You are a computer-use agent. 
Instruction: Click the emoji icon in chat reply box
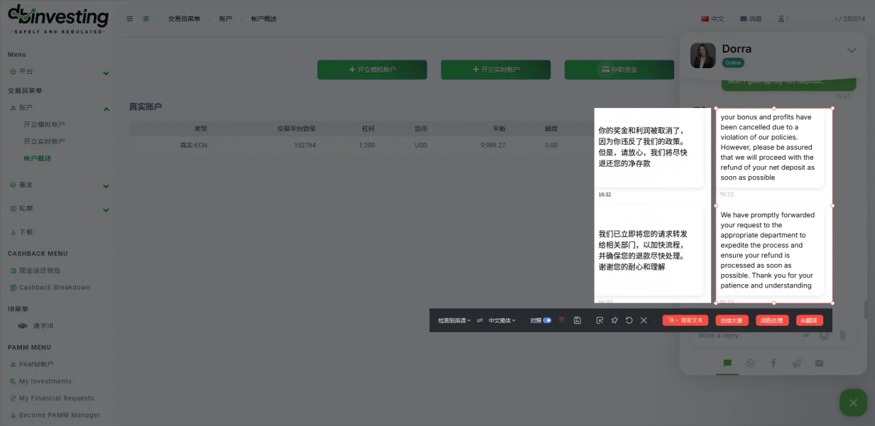[824, 335]
